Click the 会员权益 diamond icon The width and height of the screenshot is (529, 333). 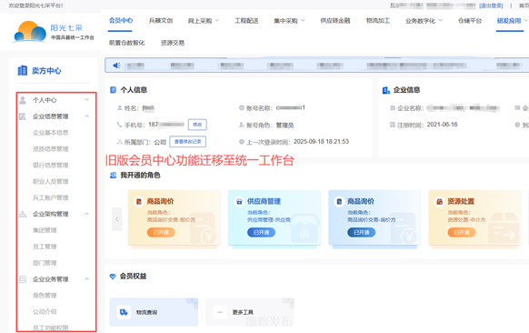pos(113,277)
